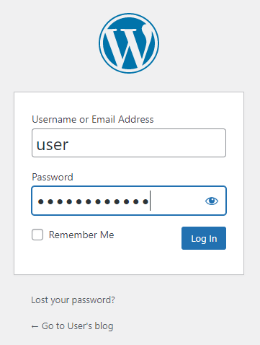Show the password with the eye icon

(212, 201)
